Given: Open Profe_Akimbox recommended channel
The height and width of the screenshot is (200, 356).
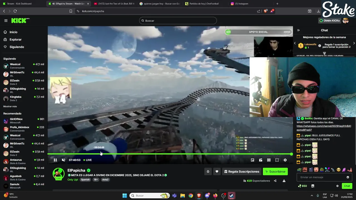Looking at the screenshot, I should click(x=24, y=129).
